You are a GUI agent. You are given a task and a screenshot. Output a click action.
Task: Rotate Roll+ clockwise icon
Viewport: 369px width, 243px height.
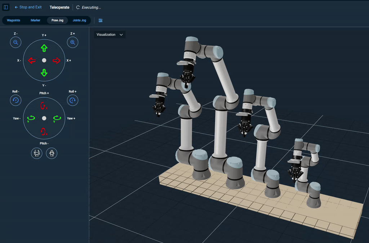[72, 100]
